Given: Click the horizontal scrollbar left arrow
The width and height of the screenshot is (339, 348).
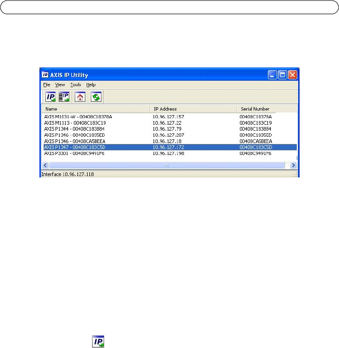Looking at the screenshot, I should click(x=45, y=166).
